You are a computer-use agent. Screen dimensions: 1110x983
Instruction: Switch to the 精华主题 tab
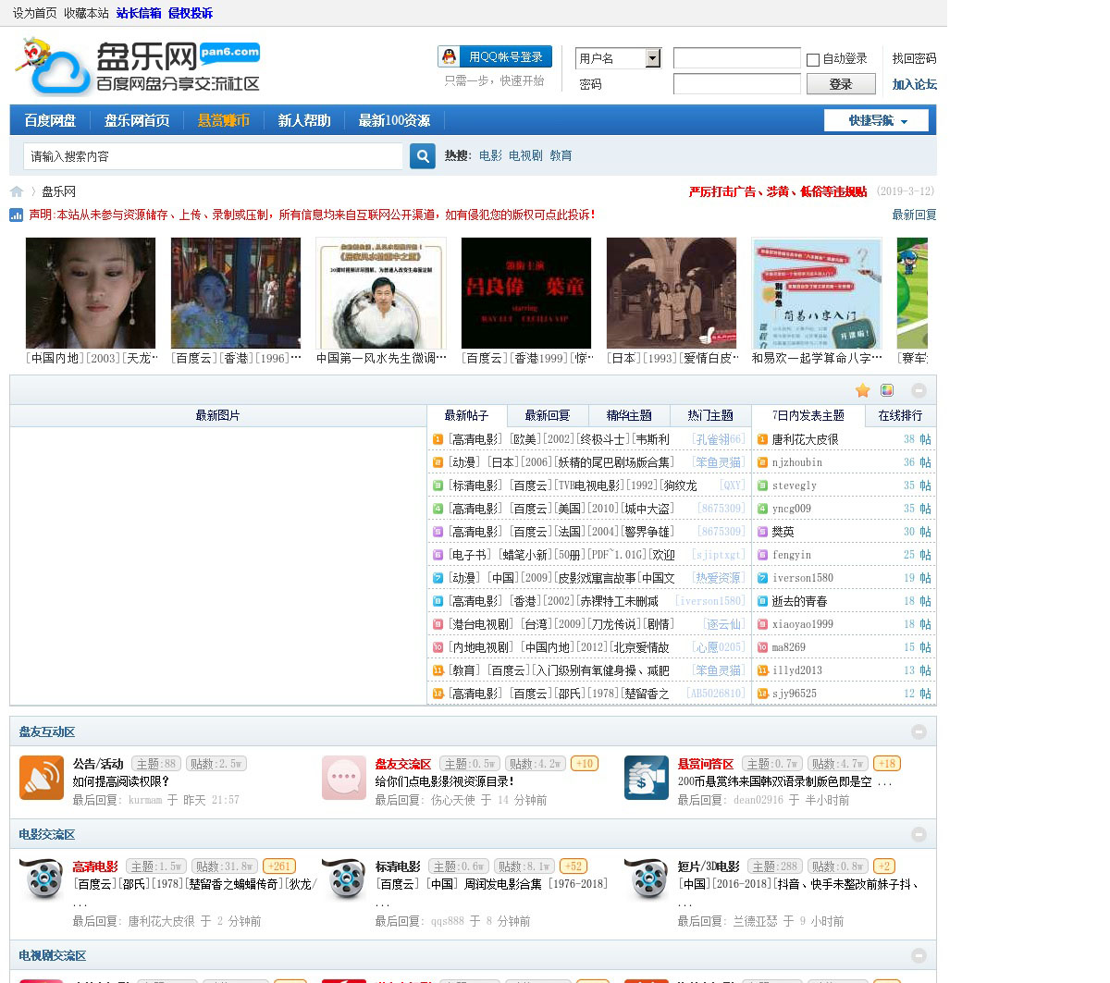pyautogui.click(x=629, y=415)
